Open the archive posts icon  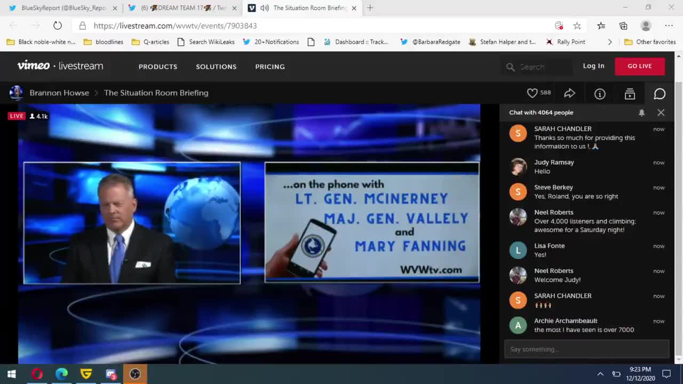pyautogui.click(x=630, y=94)
